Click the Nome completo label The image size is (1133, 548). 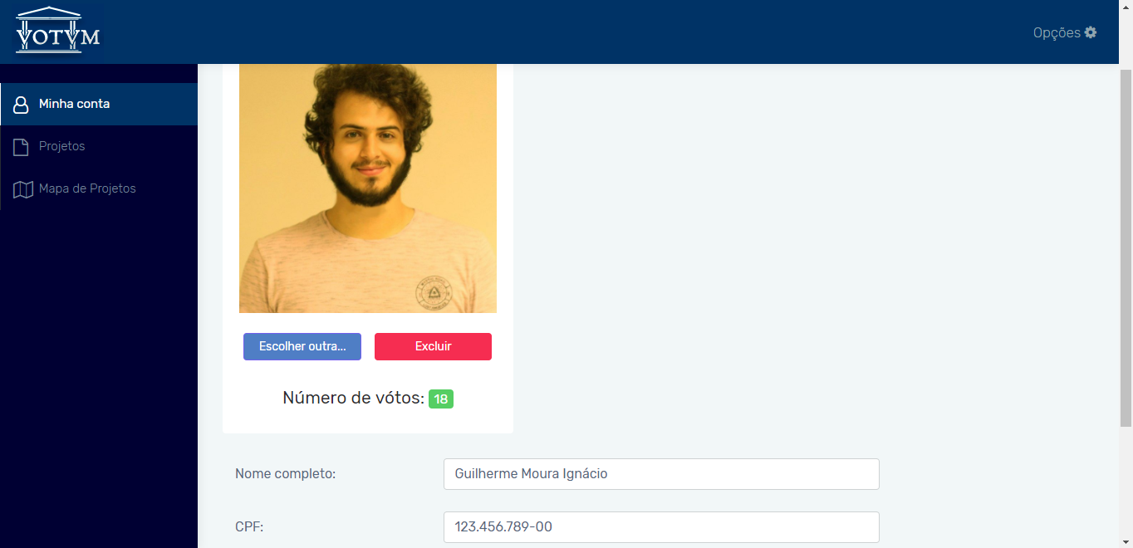tap(285, 474)
